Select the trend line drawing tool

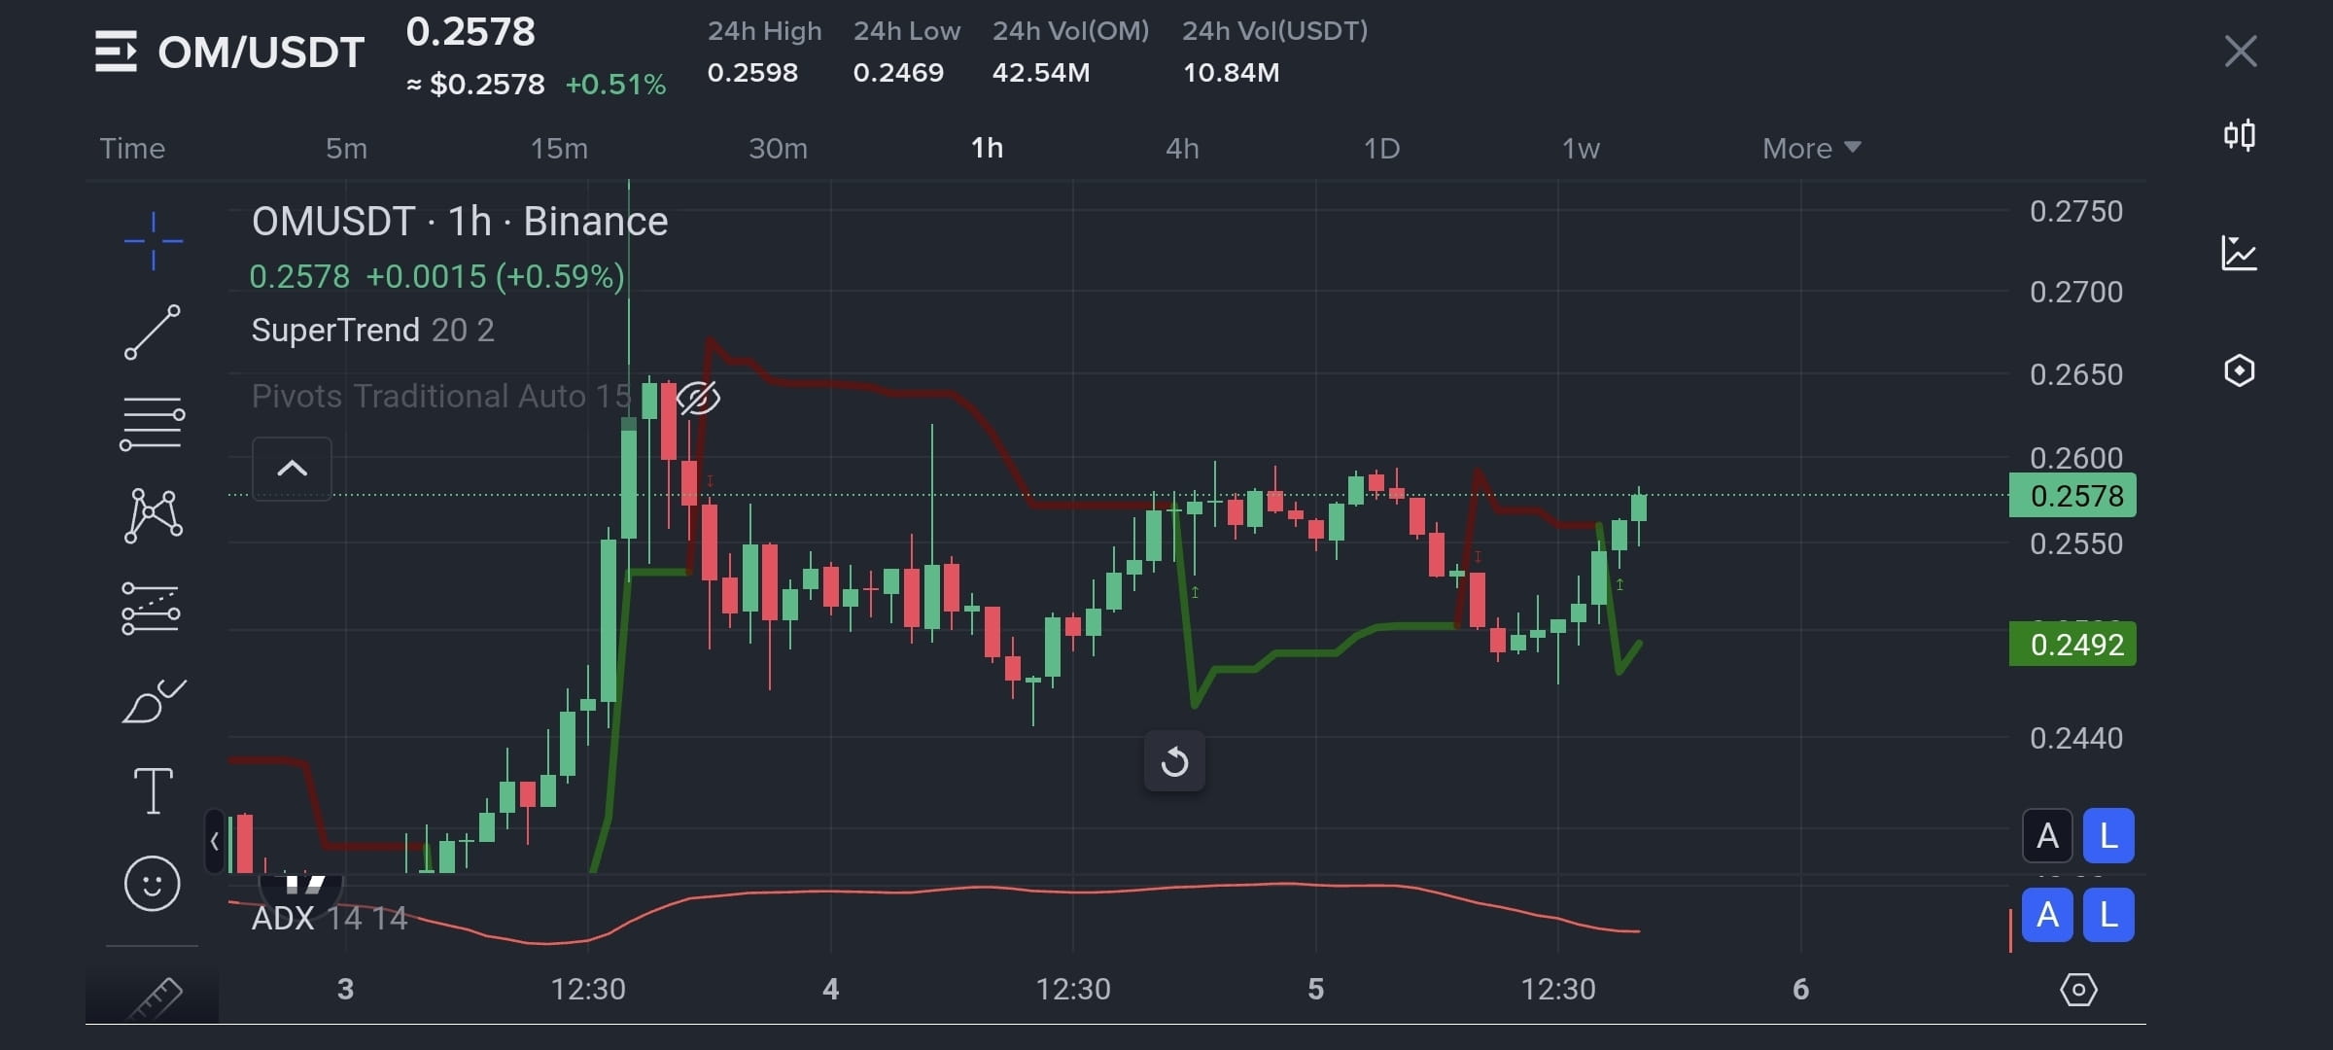coord(153,332)
